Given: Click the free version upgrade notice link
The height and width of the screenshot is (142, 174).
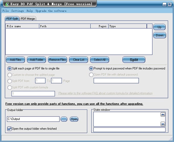Looking at the screenshot, I should tap(74, 104).
